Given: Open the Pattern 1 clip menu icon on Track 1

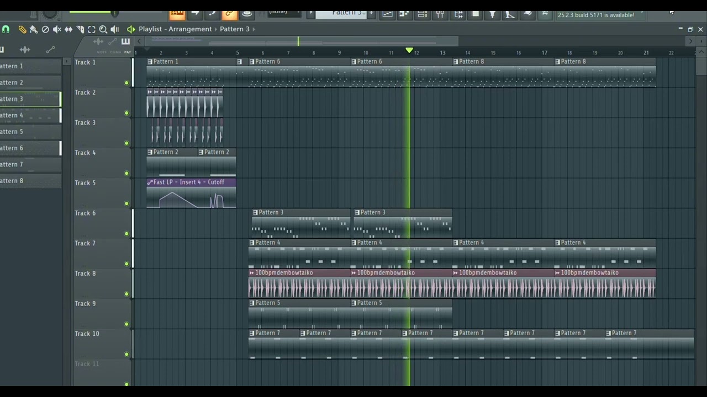Looking at the screenshot, I should pos(150,62).
